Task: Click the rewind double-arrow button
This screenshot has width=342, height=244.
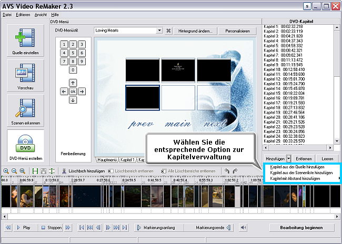Action: tap(8, 227)
